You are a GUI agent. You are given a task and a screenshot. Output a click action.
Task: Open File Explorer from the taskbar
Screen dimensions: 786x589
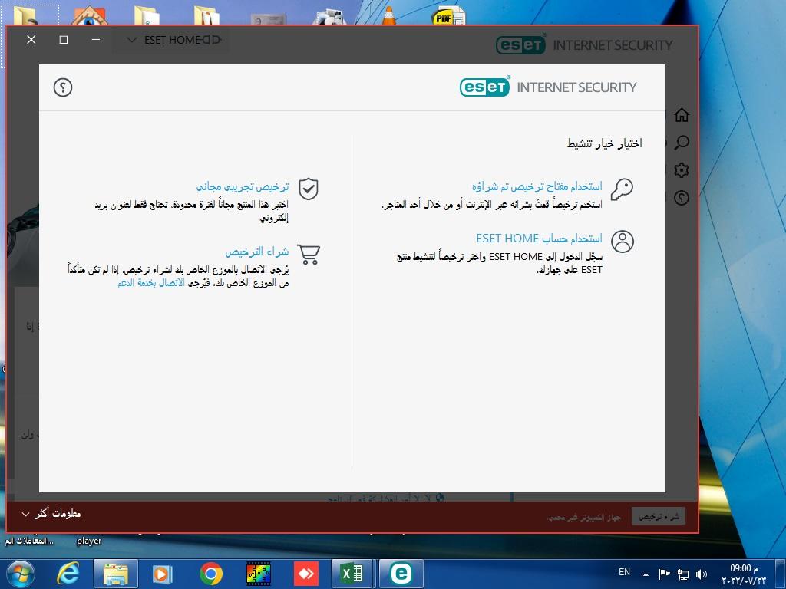pyautogui.click(x=115, y=574)
